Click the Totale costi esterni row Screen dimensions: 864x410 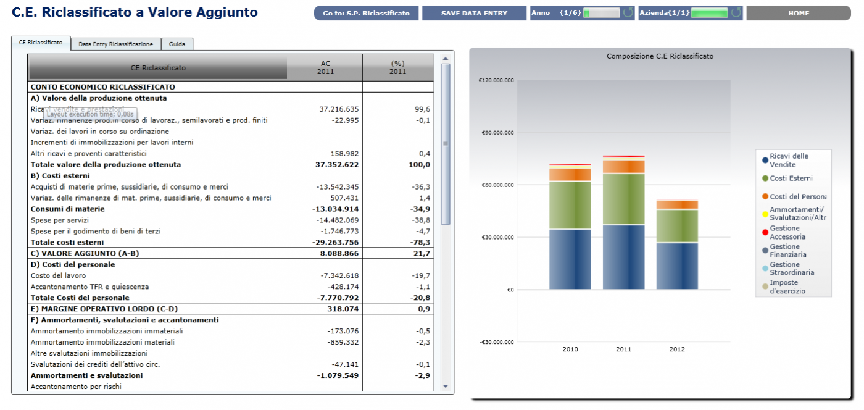click(x=231, y=243)
